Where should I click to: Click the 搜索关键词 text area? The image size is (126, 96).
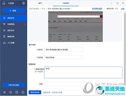tap(83, 72)
